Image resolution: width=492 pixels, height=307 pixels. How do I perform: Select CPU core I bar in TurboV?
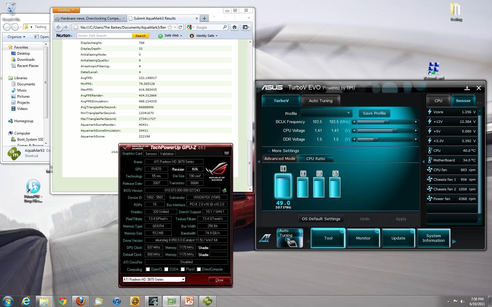point(283,185)
